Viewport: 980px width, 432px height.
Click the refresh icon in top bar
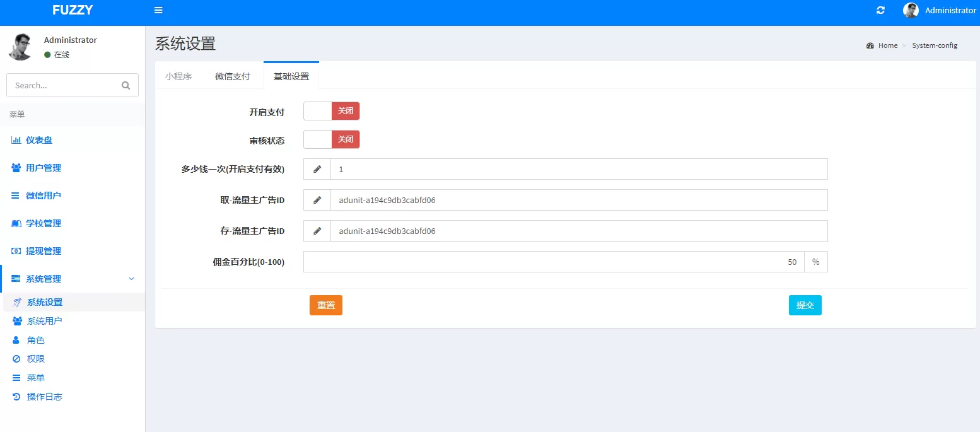(881, 10)
